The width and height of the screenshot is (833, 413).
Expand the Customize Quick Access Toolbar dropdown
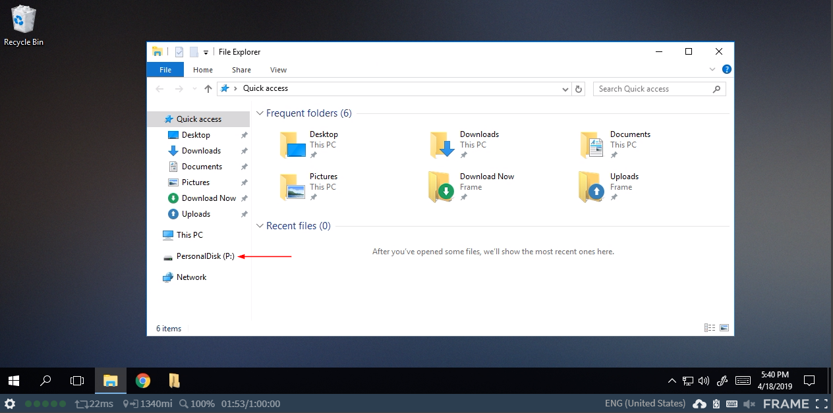206,51
